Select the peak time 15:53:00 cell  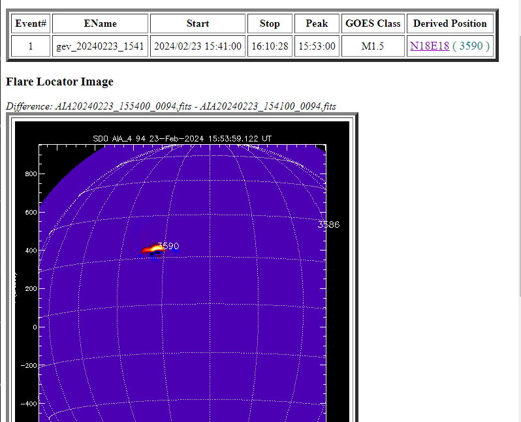click(x=317, y=46)
